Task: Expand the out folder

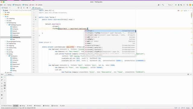Action: (3, 15)
